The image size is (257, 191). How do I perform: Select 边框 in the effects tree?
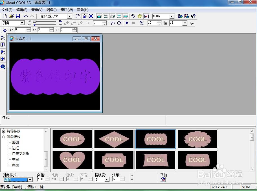coord(16,148)
